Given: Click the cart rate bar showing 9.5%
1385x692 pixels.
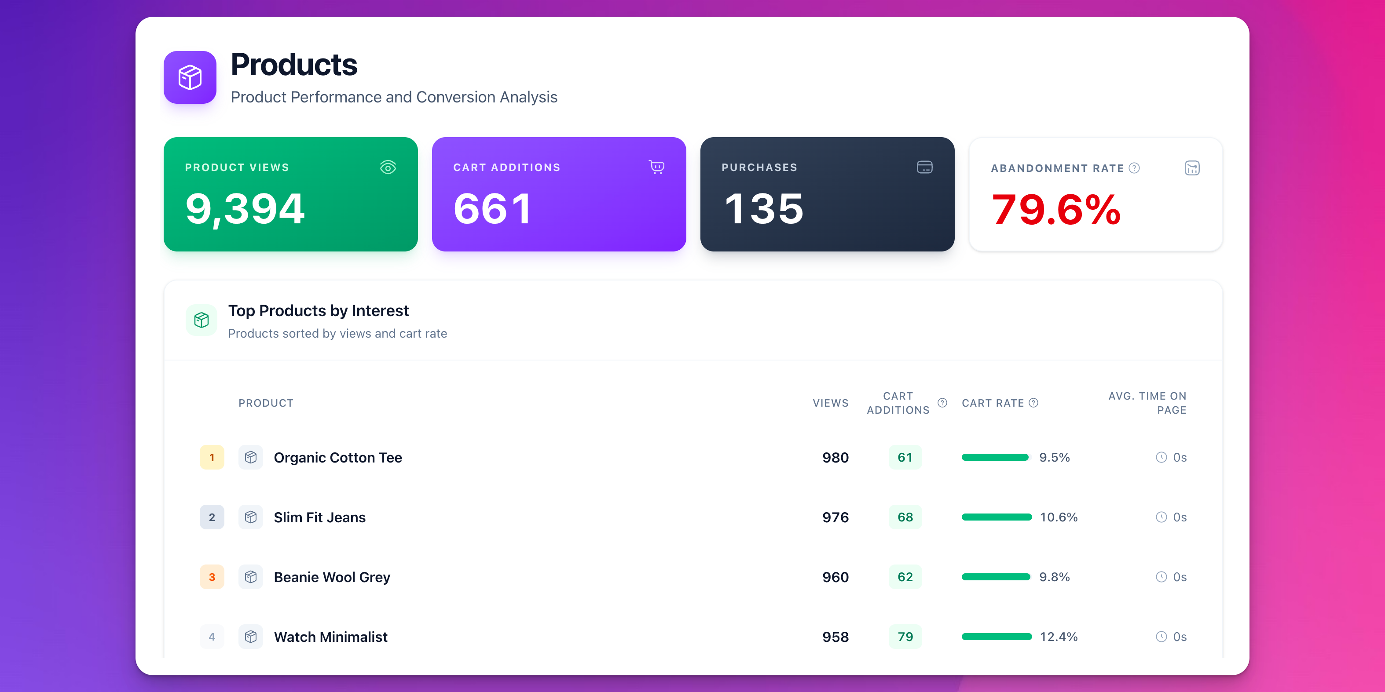Looking at the screenshot, I should tap(995, 457).
